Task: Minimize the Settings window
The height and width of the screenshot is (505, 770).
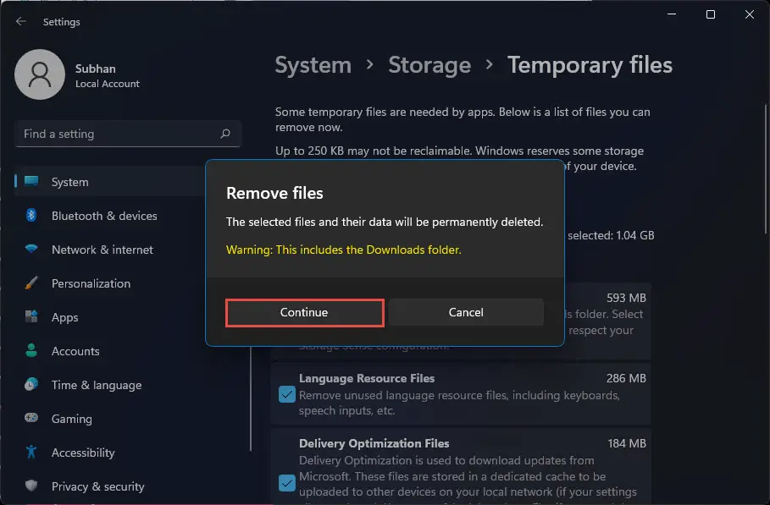Action: point(672,14)
